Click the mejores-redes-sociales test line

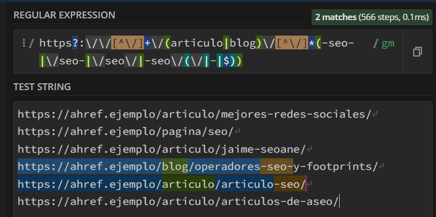(195, 114)
